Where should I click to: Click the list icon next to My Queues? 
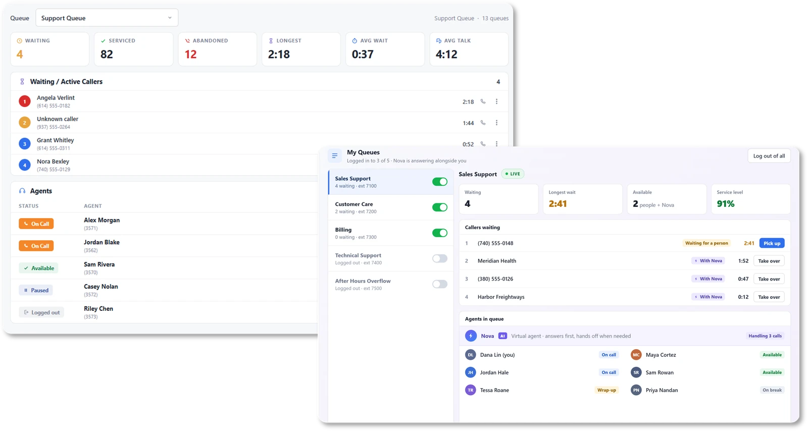tap(335, 155)
